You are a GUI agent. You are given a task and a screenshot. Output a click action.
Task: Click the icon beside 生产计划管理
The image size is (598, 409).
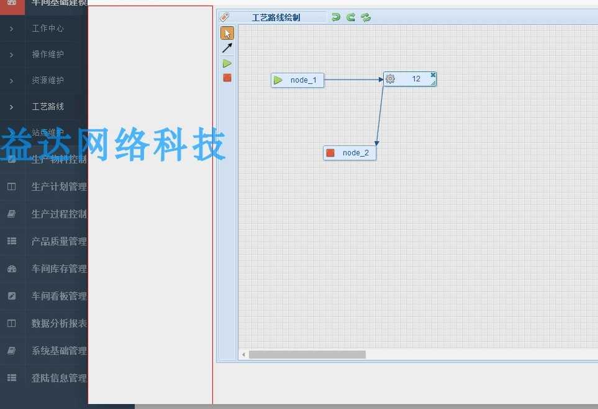11,186
